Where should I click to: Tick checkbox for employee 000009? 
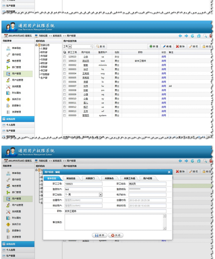(65, 94)
